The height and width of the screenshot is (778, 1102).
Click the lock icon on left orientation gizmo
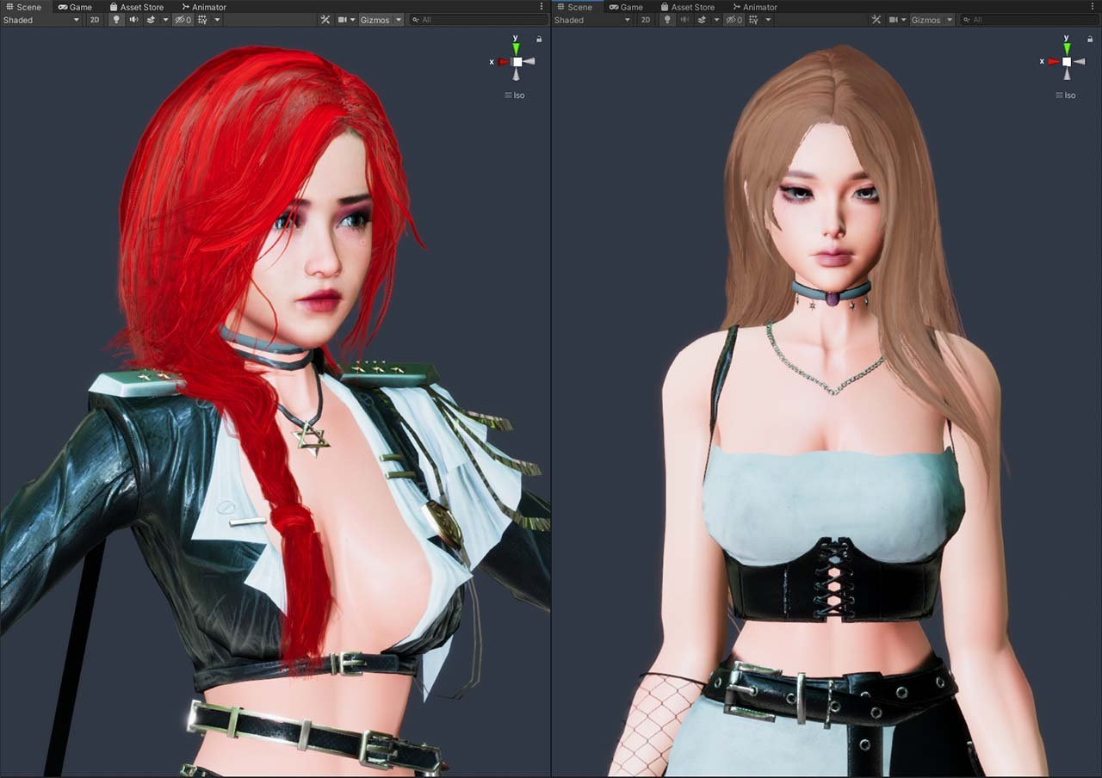pos(539,39)
